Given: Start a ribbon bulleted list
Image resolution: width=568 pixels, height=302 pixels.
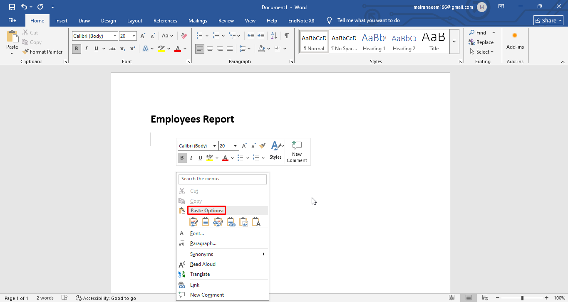Looking at the screenshot, I should pyautogui.click(x=200, y=36).
